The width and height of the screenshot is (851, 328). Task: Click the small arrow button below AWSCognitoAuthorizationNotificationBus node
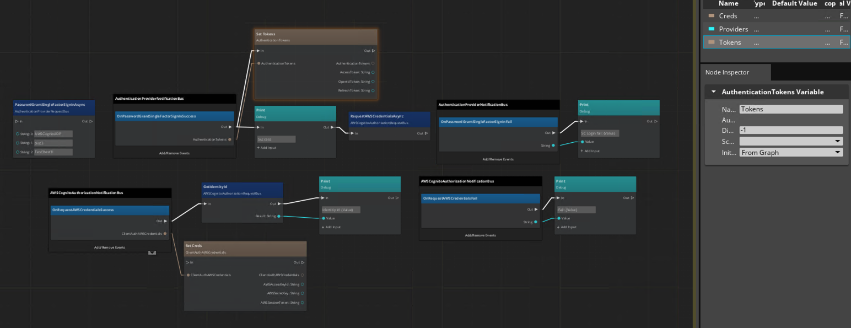pos(152,253)
